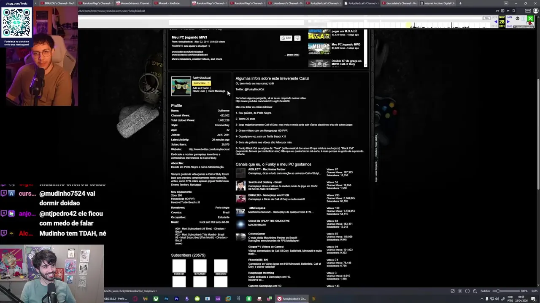Click Redefinir to reset the zoom

(485, 291)
